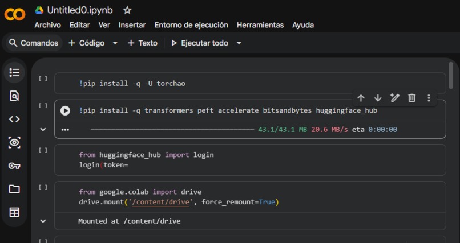The width and height of the screenshot is (460, 243).
Task: Collapse output of the transformers install cell
Action: [43, 129]
